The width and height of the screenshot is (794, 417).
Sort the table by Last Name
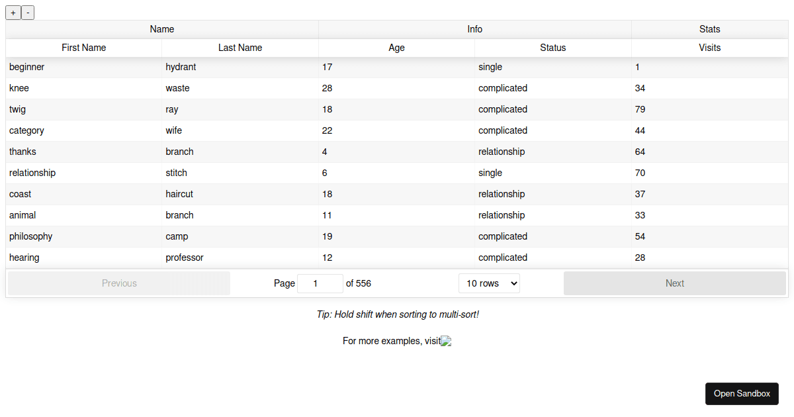click(x=240, y=48)
